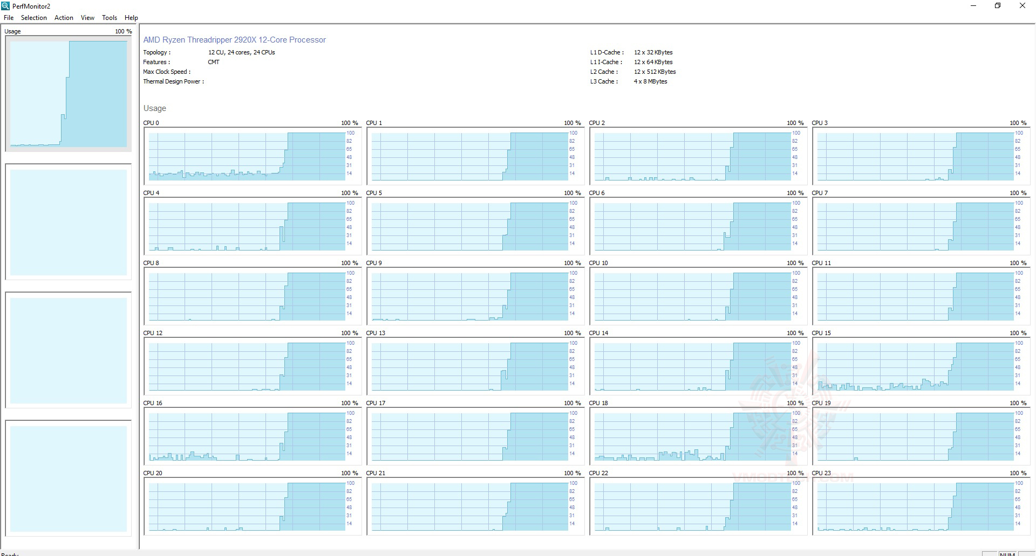
Task: Click the Max Clock Speed label
Action: point(166,72)
